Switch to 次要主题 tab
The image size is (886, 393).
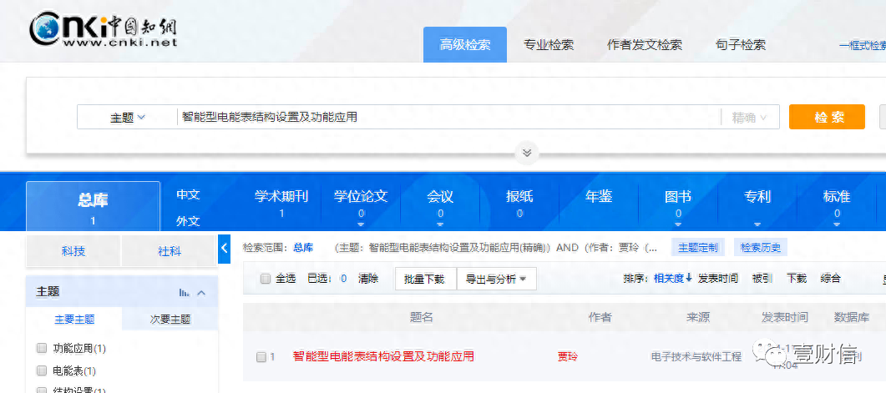pos(170,319)
